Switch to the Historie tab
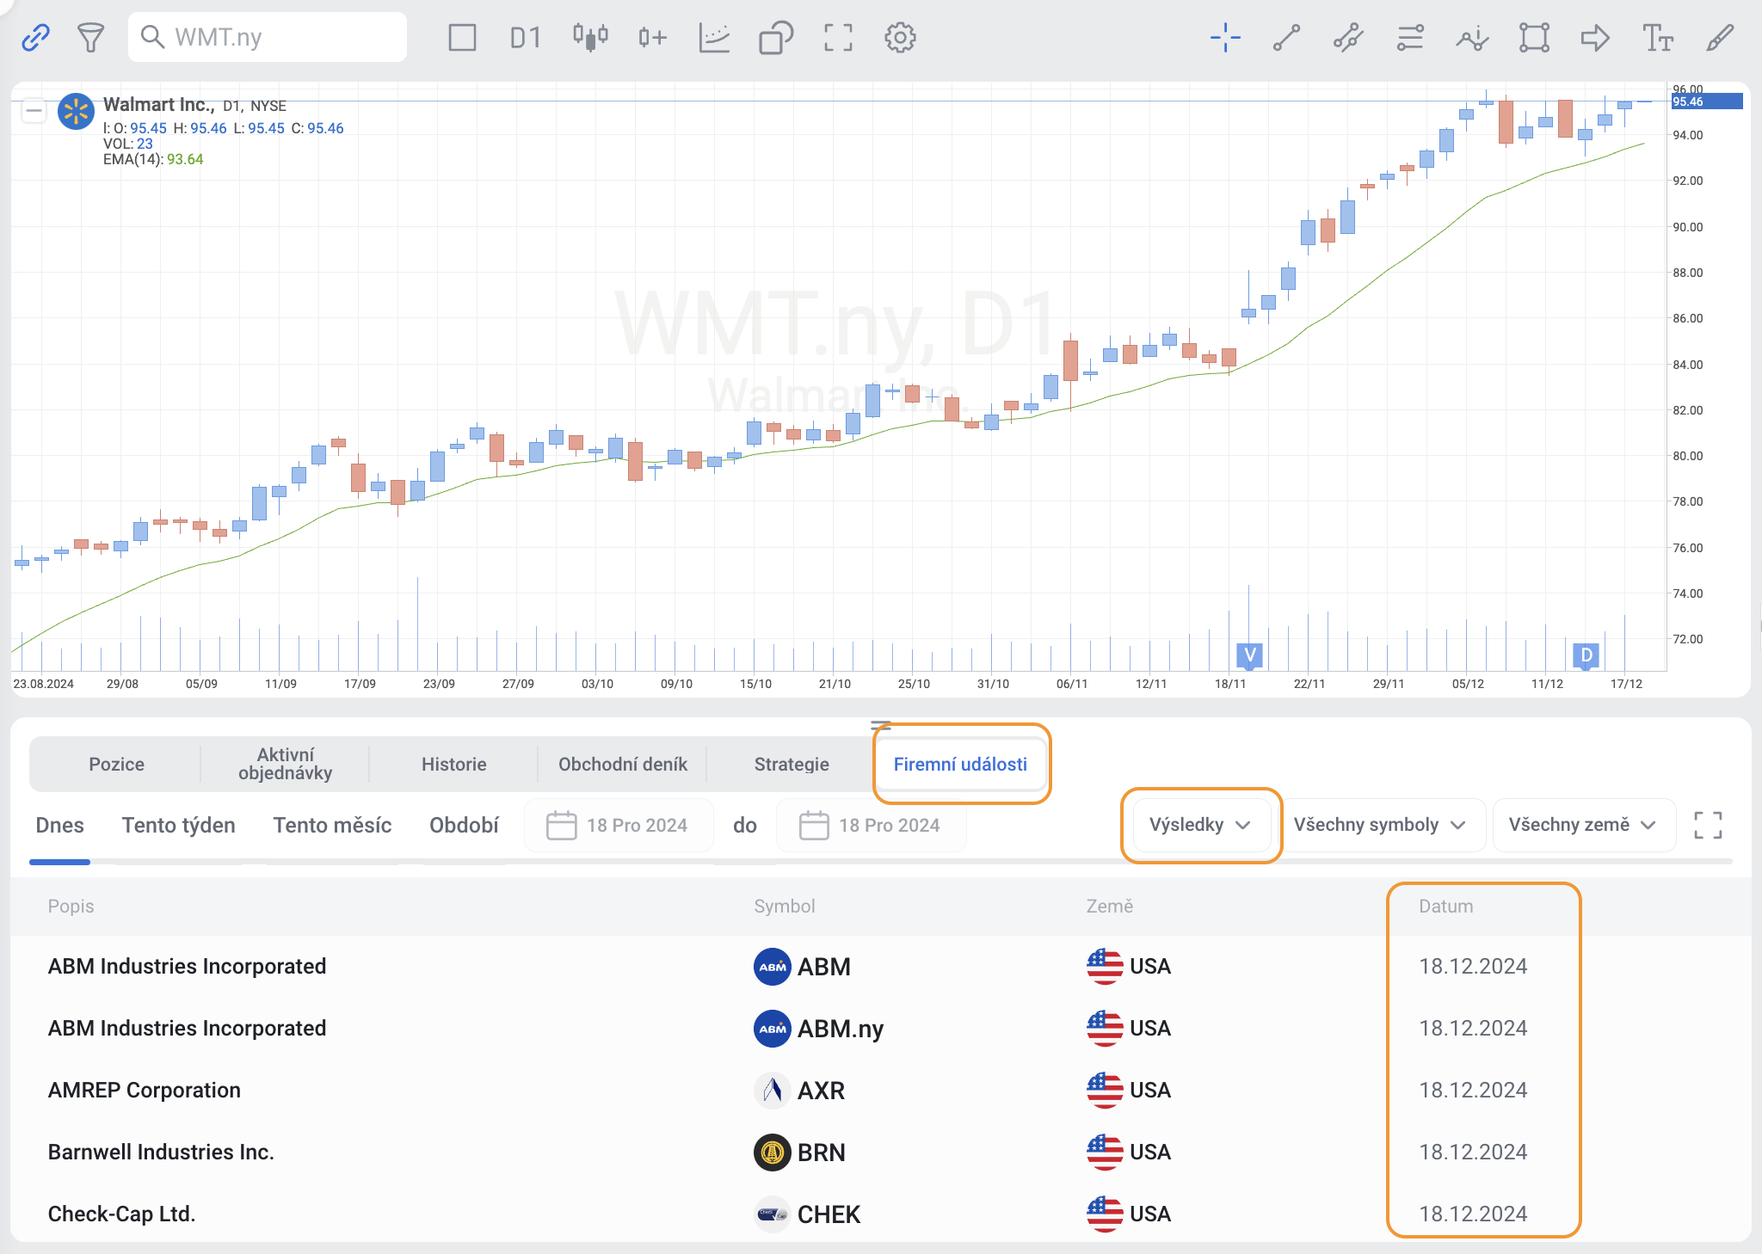1762x1254 pixels. pos(453,764)
